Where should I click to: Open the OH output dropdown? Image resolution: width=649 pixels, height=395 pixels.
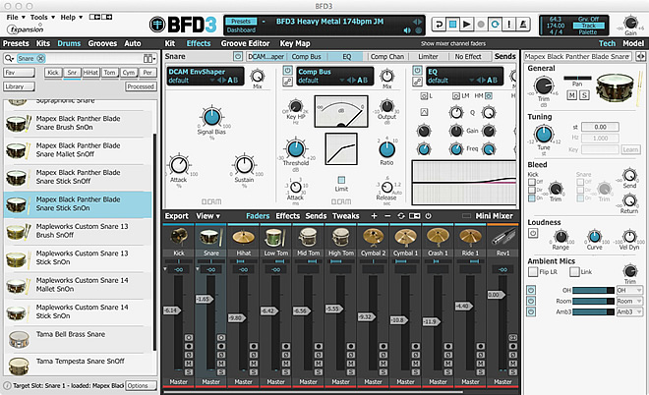pos(629,290)
